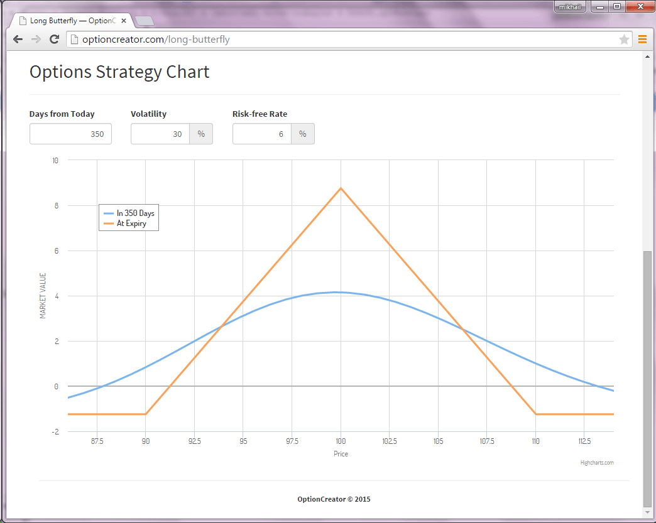This screenshot has height=523, width=656.
Task: Click the Risk-free Rate input field
Action: [262, 134]
